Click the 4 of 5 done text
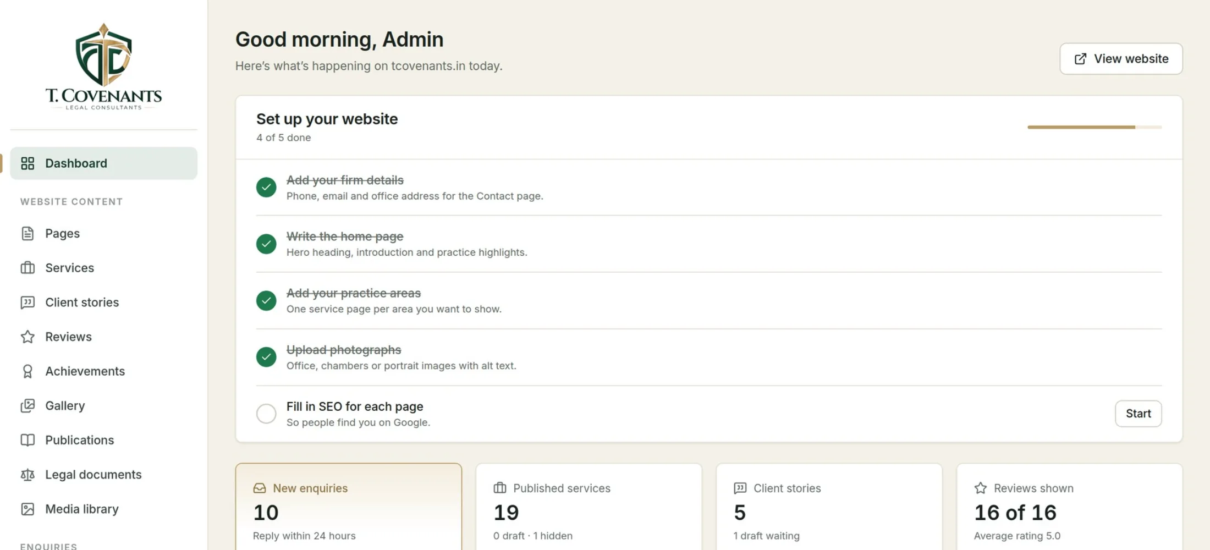Screen dimensions: 1210x550 [x=283, y=137]
